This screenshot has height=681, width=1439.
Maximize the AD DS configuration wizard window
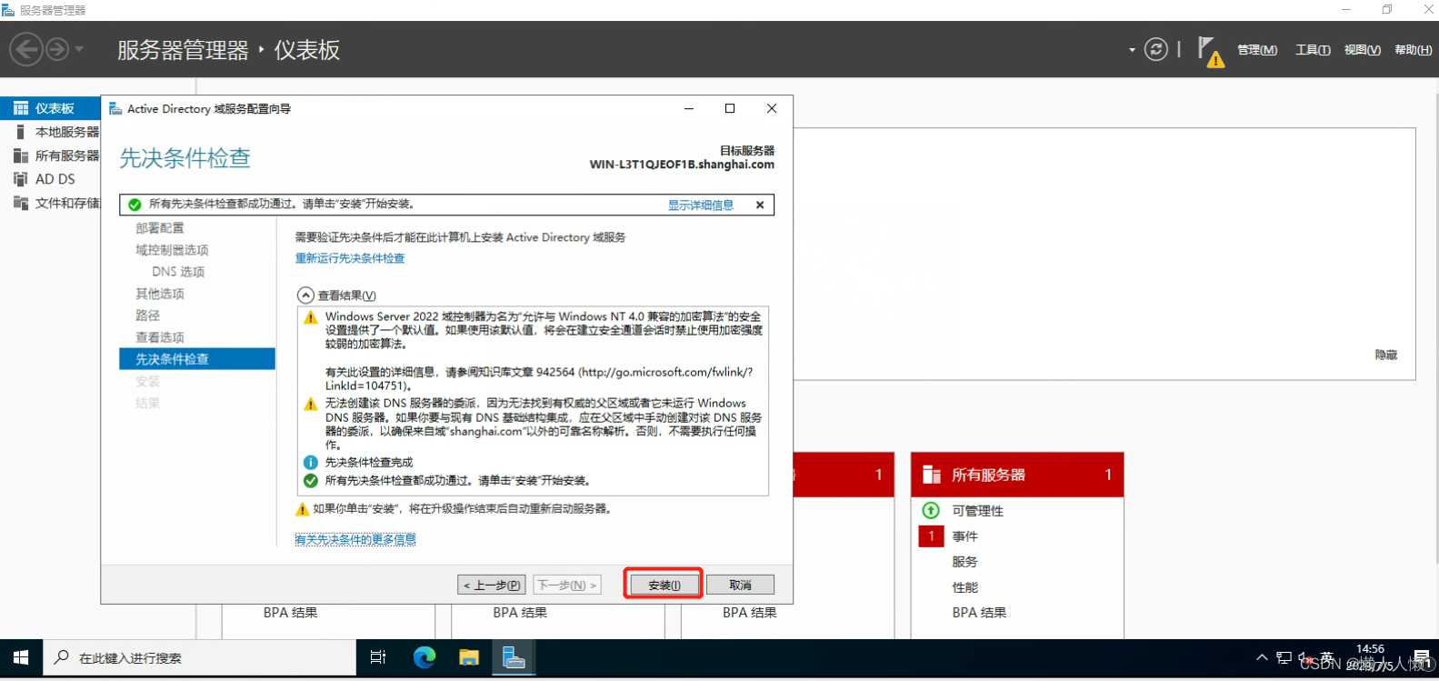click(729, 108)
